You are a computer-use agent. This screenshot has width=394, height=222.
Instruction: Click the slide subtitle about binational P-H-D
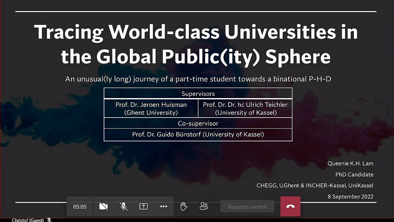tap(198, 79)
